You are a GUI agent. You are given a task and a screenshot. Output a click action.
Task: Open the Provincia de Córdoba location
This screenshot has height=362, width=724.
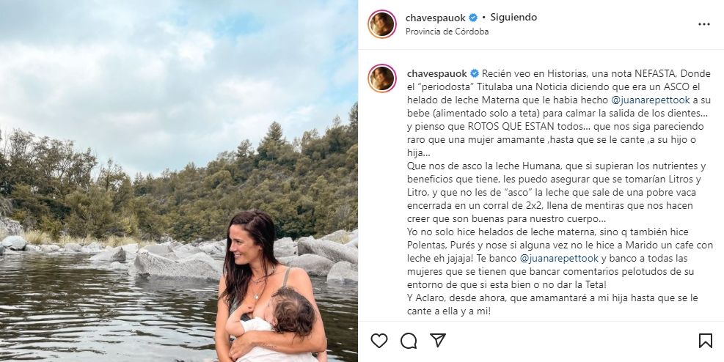[447, 32]
